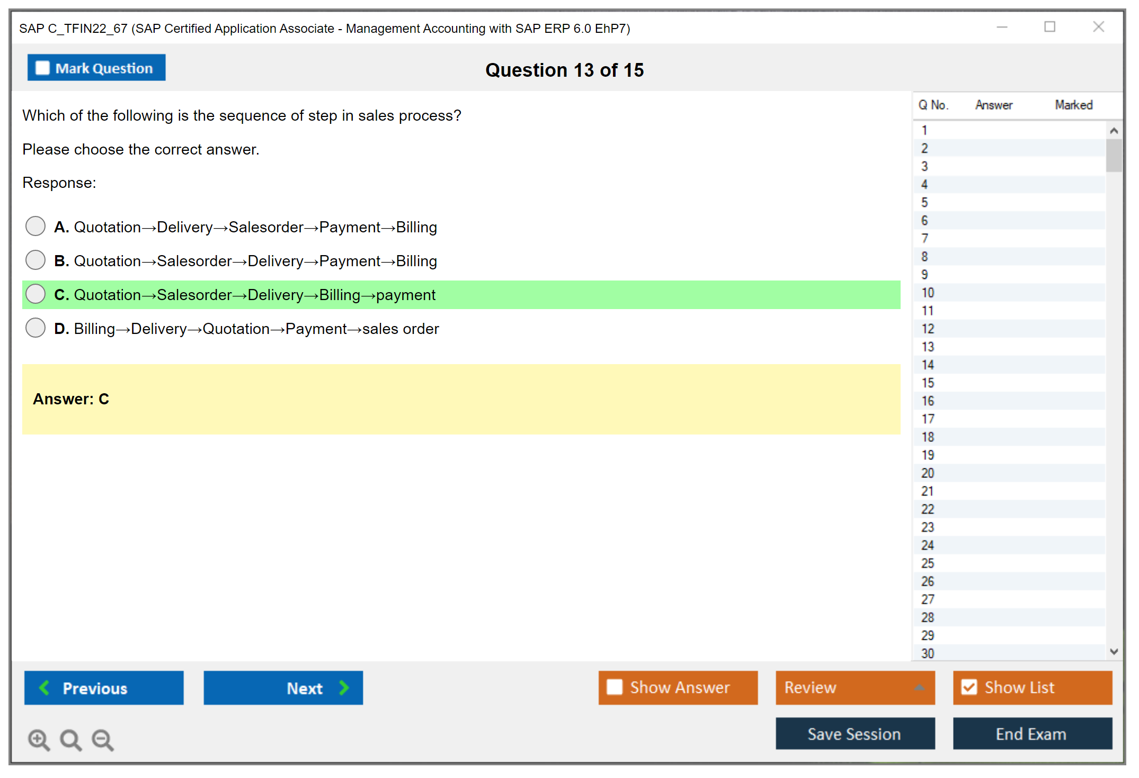Enable the Show Answer checkbox
Image resolution: width=1139 pixels, height=778 pixels.
tap(615, 687)
